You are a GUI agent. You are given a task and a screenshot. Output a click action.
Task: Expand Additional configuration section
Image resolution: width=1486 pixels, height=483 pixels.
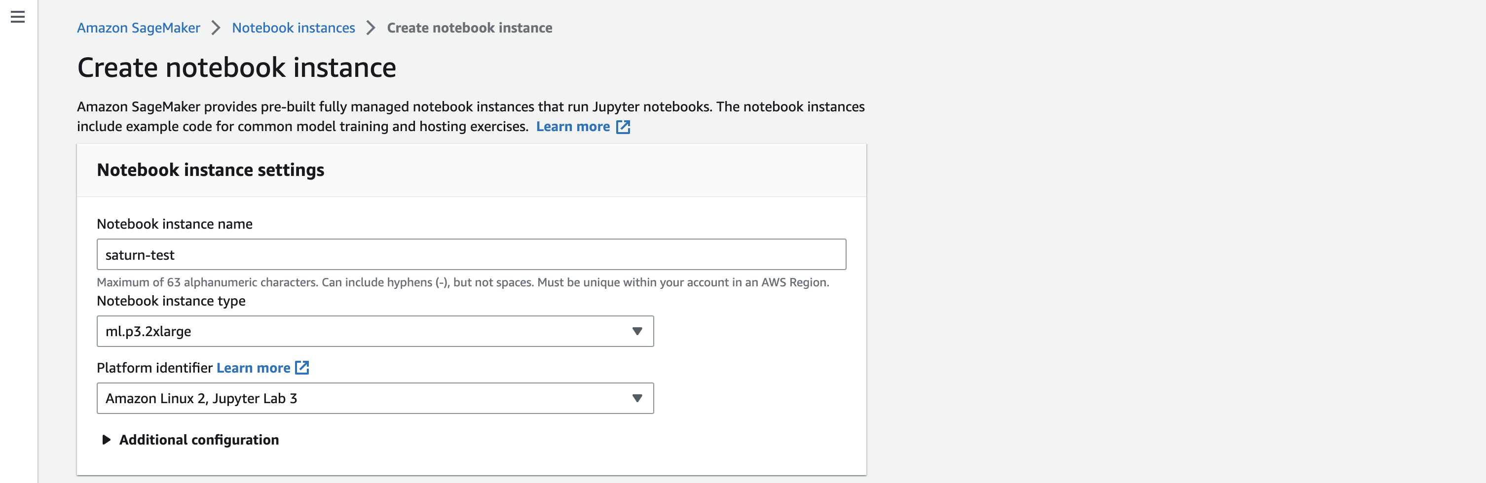[x=190, y=440]
